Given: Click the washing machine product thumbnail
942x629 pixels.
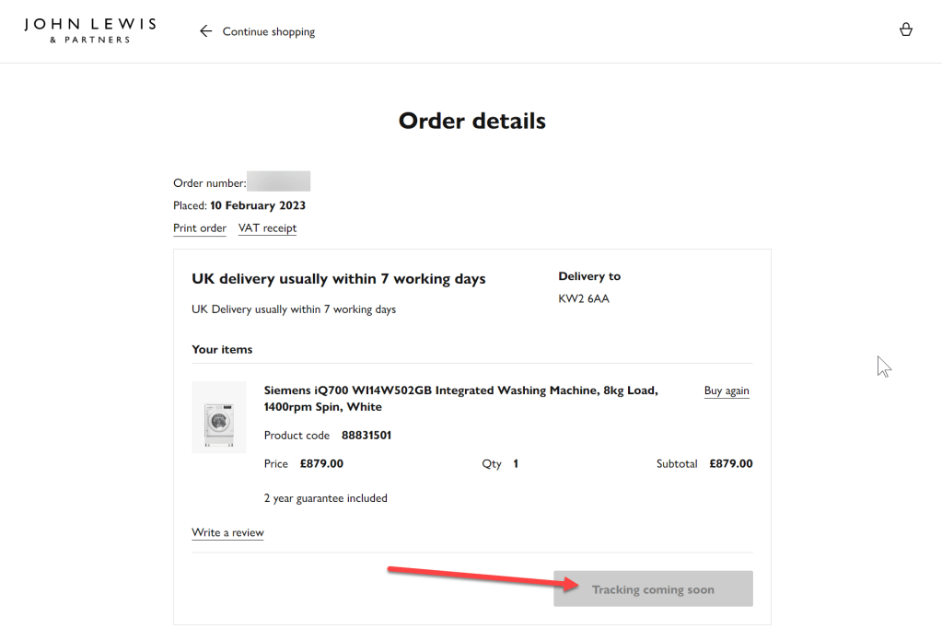Looking at the screenshot, I should (219, 417).
